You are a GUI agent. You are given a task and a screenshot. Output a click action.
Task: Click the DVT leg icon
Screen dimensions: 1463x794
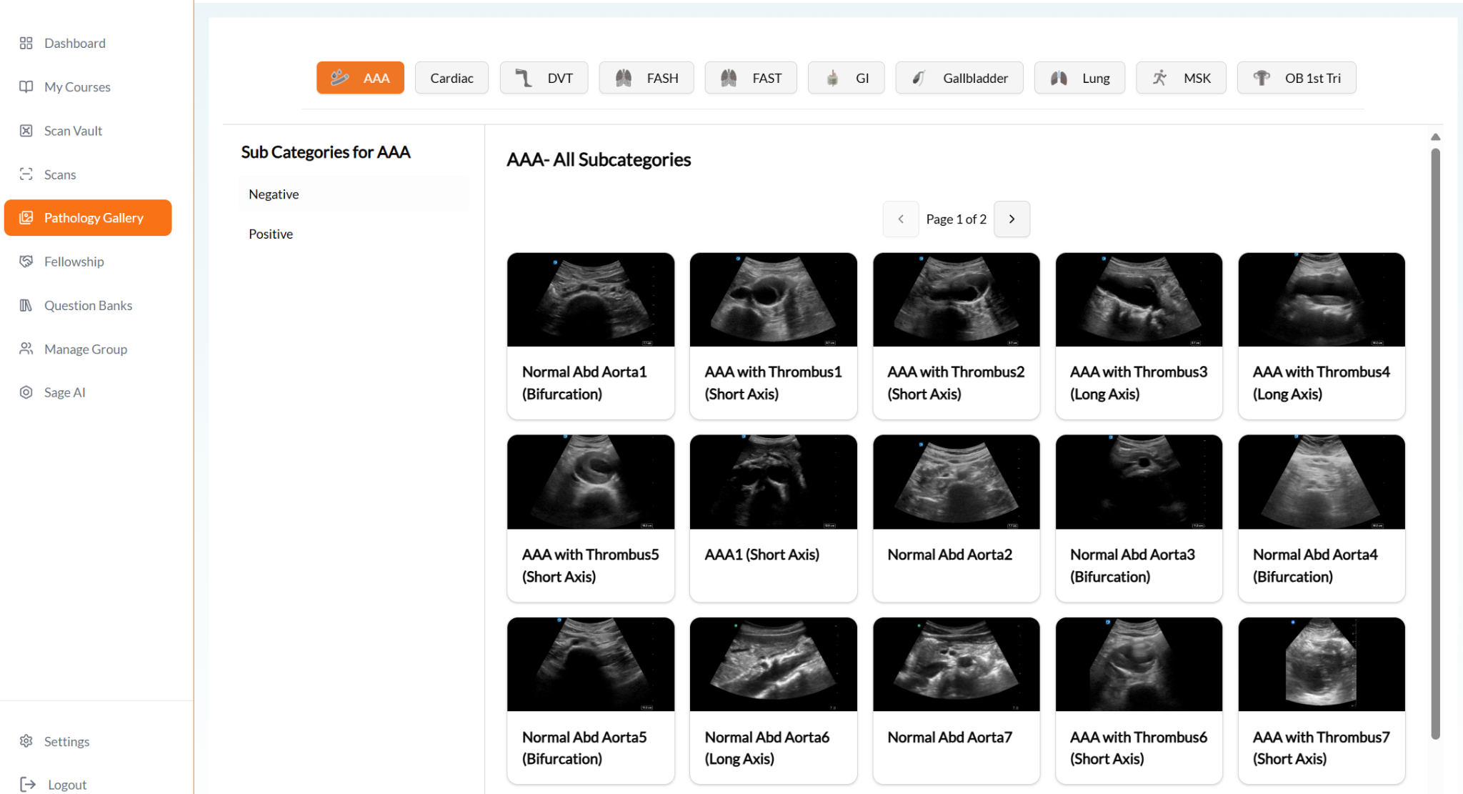(x=524, y=78)
